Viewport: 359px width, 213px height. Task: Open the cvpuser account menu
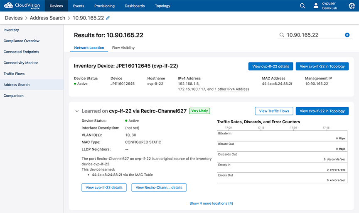click(x=326, y=6)
